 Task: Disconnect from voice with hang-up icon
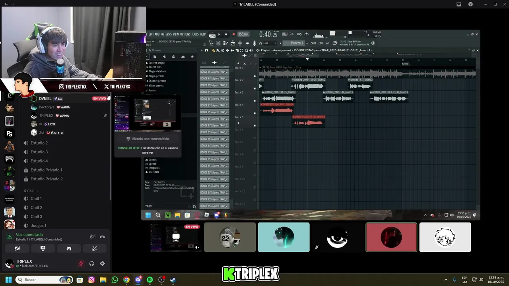coord(102,237)
